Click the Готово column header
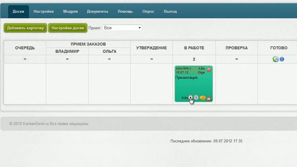The image size is (297, 167). (279, 48)
